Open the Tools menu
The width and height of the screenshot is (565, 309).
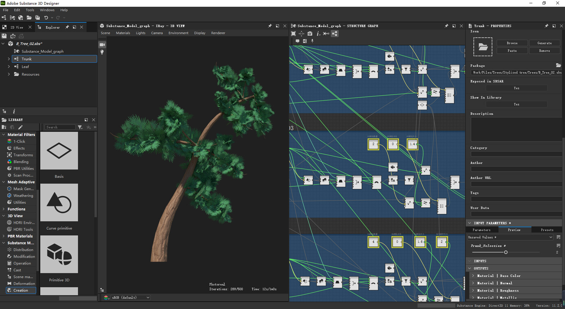click(30, 10)
